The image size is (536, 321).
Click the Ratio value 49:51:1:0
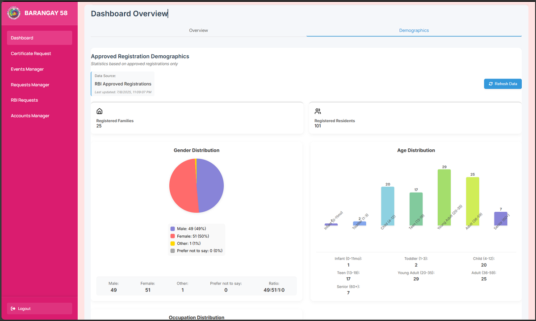coord(274,290)
